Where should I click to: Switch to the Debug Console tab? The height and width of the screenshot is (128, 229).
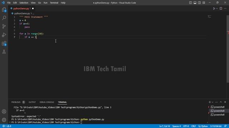point(47,102)
